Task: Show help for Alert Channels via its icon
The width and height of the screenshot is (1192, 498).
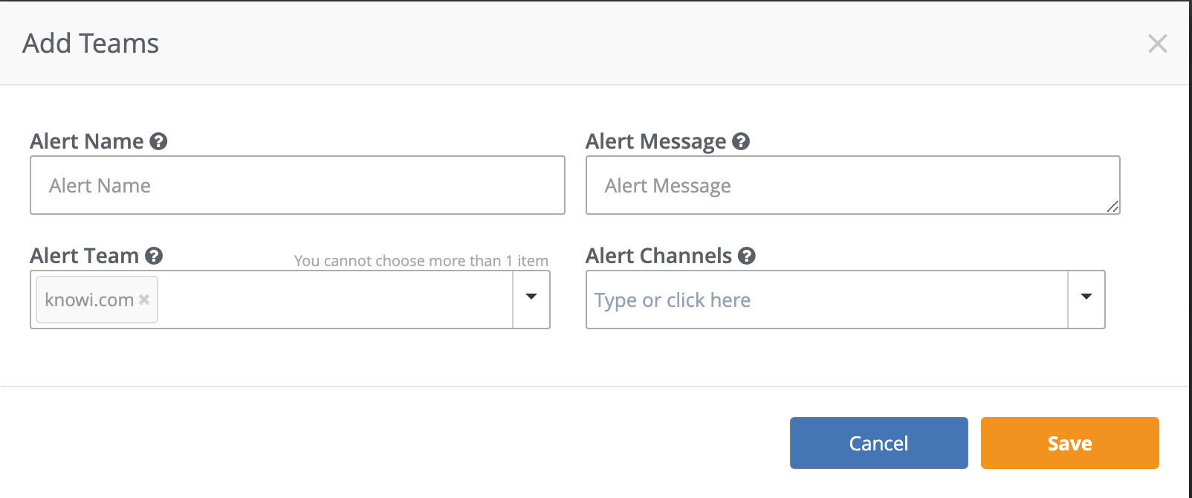Action: tap(747, 256)
